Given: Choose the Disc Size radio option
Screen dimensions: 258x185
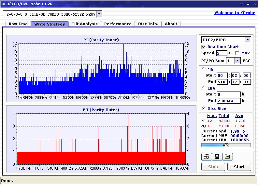Looking at the screenshot, I should pos(204,109).
